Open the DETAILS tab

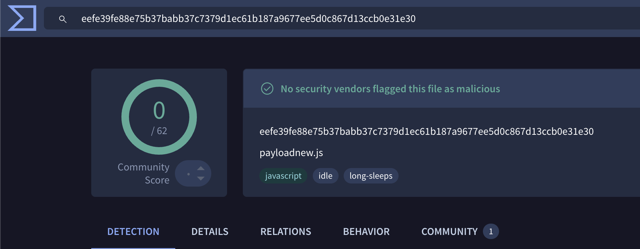[210, 232]
